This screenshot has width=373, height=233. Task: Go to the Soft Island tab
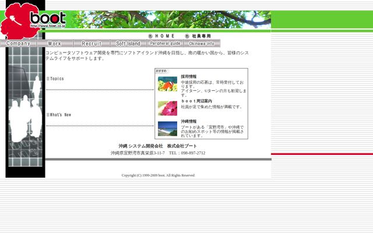coord(128,44)
